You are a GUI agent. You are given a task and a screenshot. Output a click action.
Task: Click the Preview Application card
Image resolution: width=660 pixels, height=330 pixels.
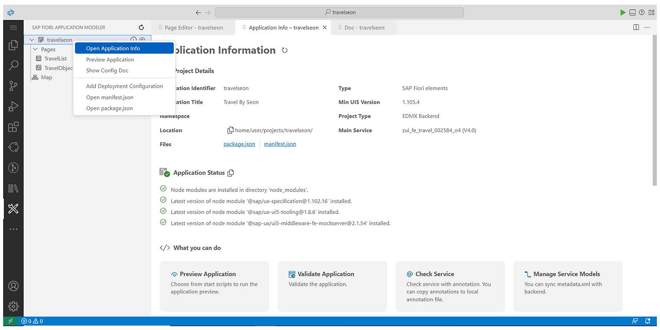pyautogui.click(x=214, y=286)
